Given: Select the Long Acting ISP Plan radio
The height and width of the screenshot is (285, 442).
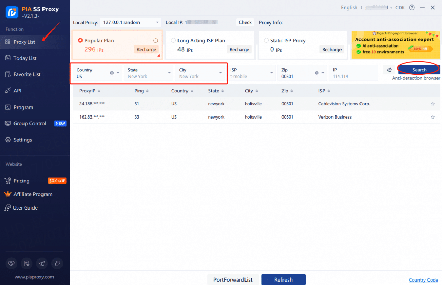Looking at the screenshot, I should point(173,41).
